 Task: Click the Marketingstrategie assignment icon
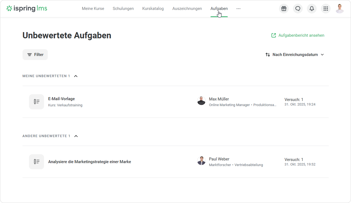click(37, 162)
